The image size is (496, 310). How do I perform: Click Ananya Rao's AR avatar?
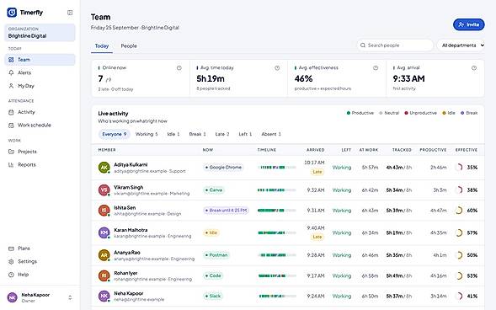pyautogui.click(x=104, y=255)
